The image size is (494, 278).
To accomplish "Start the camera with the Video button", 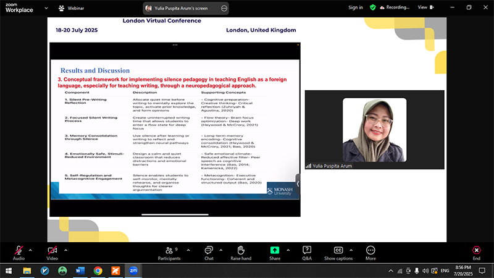I will click(52, 251).
